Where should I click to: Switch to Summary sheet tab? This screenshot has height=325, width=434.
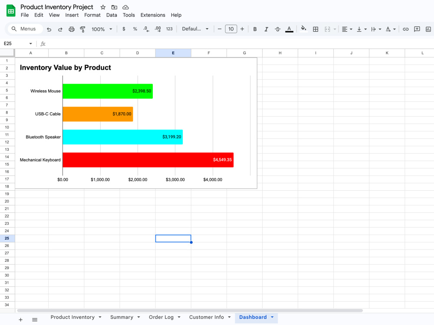pyautogui.click(x=122, y=317)
